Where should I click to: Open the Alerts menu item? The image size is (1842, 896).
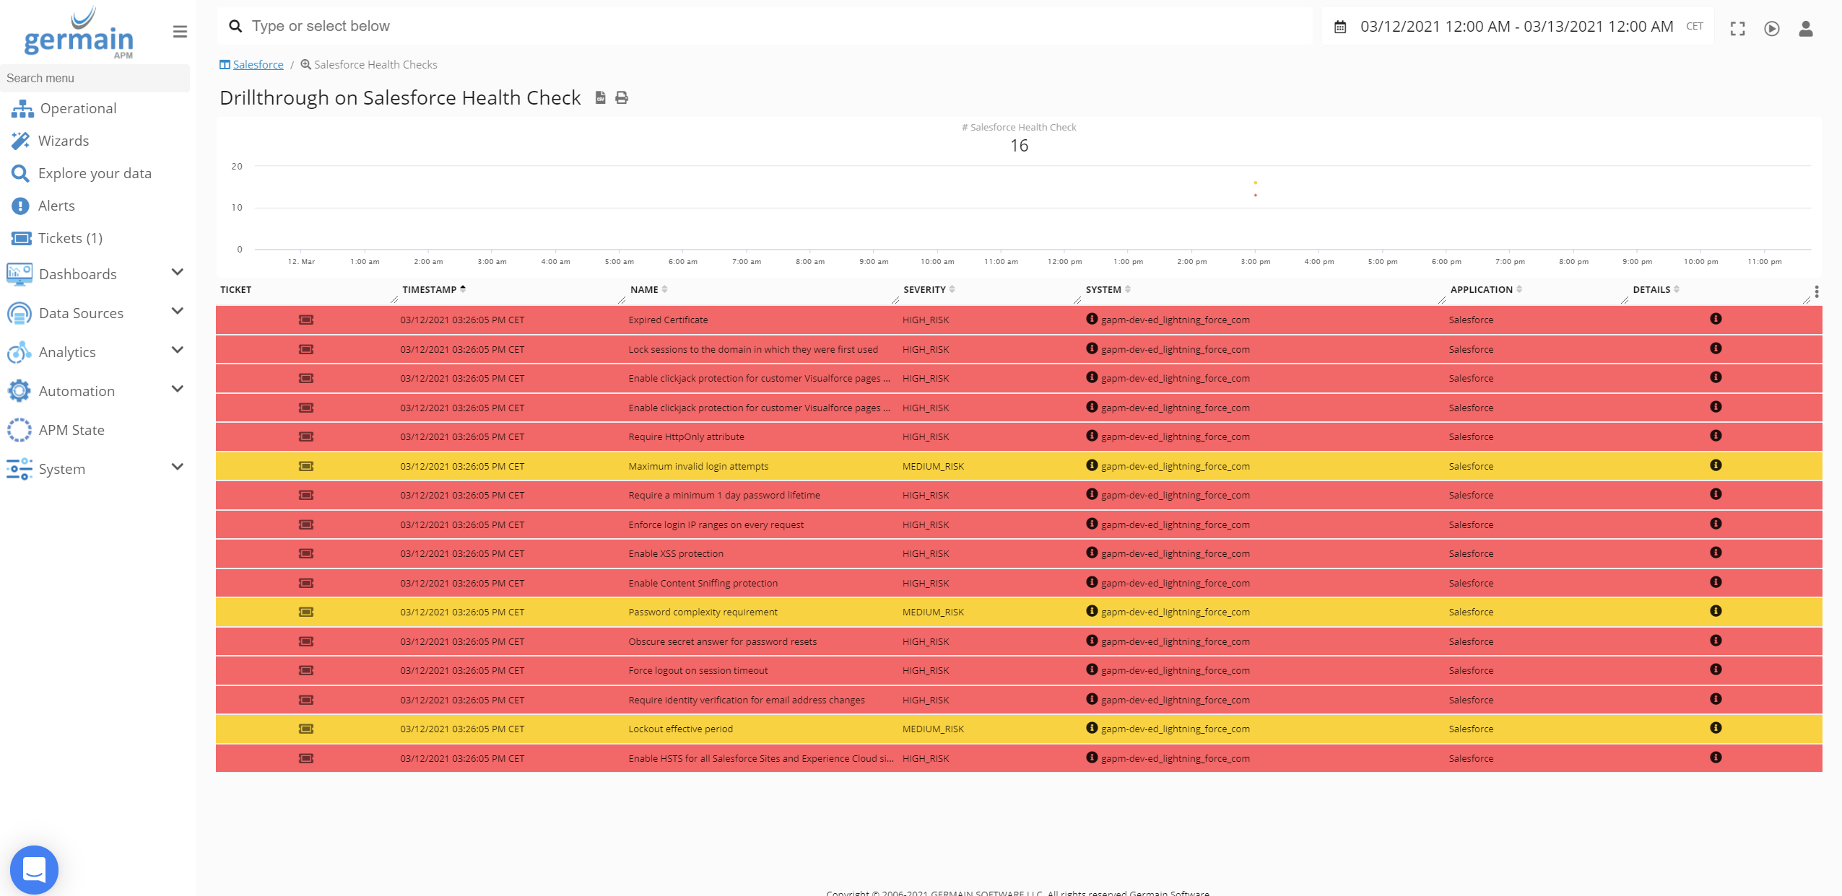click(x=56, y=206)
